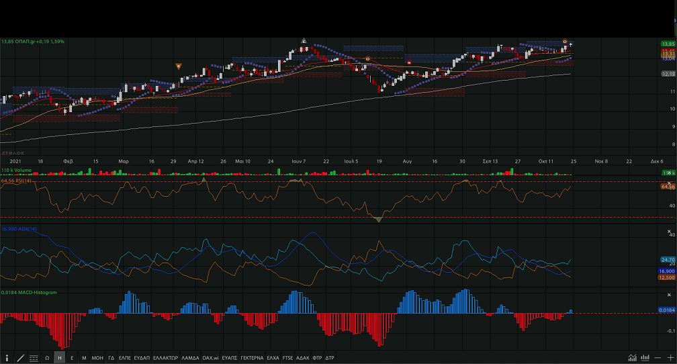Zoom out with the minus icon
This screenshot has width=677, height=364.
pos(658,358)
